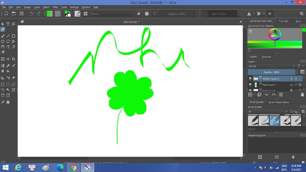
Task: Pick a hue on the color wheel
Action: (x=275, y=34)
